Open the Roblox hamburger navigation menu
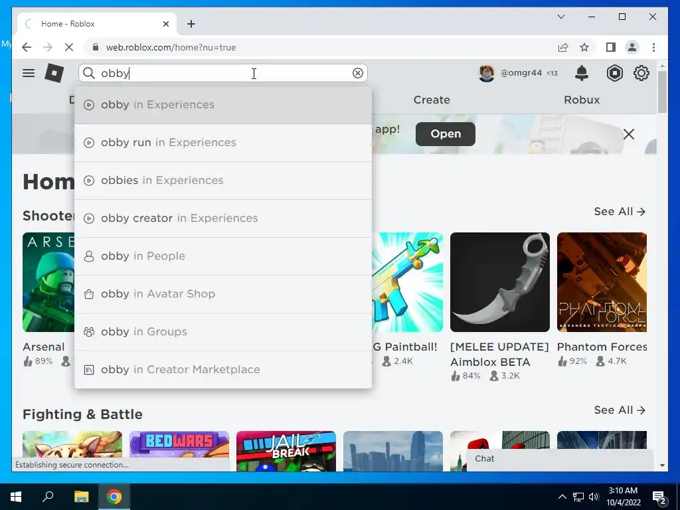 [x=29, y=73]
